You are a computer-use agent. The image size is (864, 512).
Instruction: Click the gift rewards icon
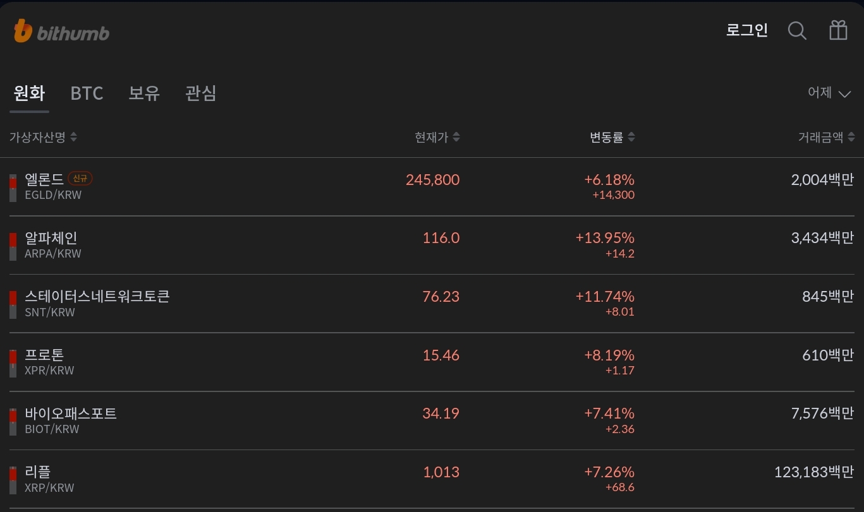pyautogui.click(x=838, y=30)
